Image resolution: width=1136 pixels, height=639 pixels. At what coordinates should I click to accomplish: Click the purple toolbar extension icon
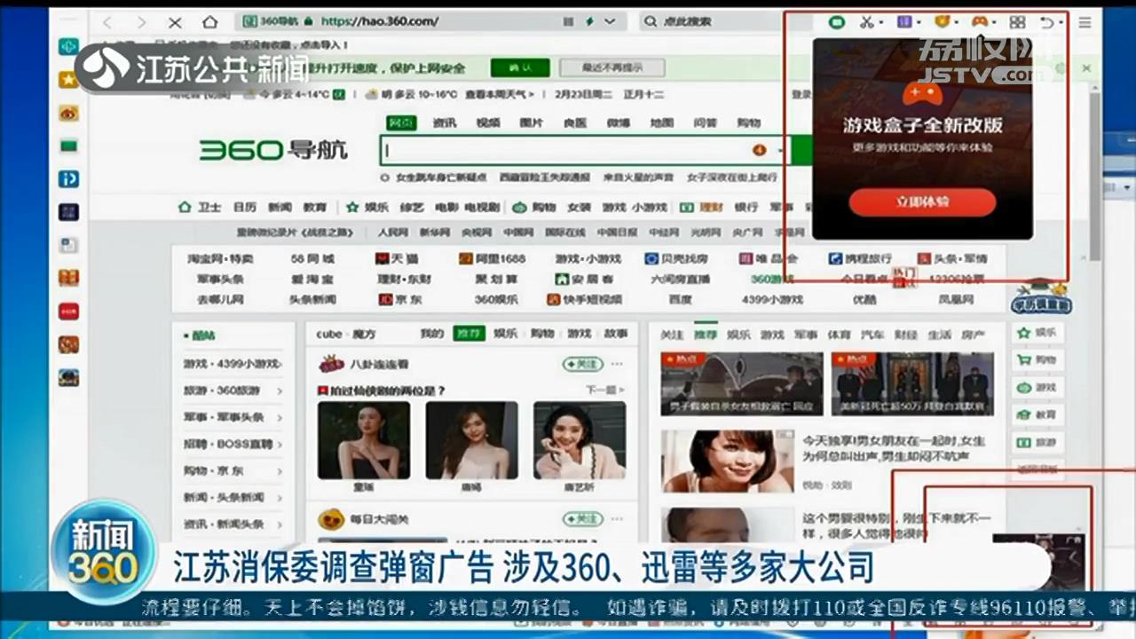tap(904, 22)
